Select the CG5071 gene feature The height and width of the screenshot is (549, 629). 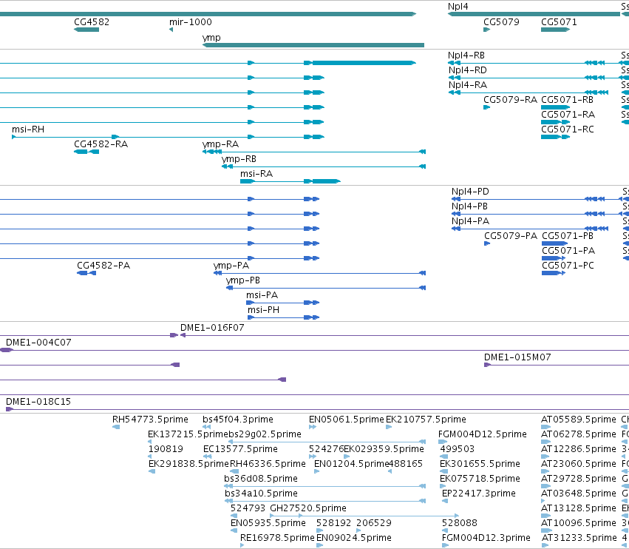point(555,30)
